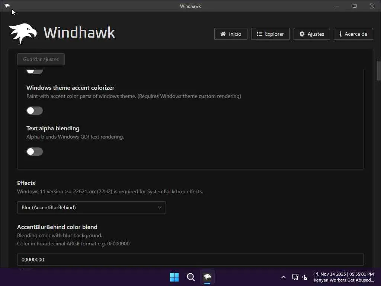Viewport: 381px width, 286px height.
Task: Click the Windhawk eagle logo
Action: (23, 34)
